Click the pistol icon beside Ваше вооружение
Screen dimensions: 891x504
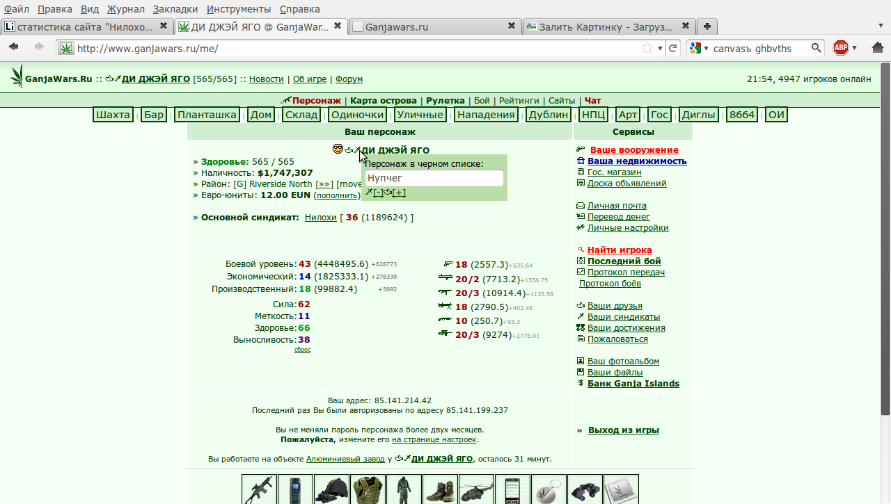tap(581, 149)
